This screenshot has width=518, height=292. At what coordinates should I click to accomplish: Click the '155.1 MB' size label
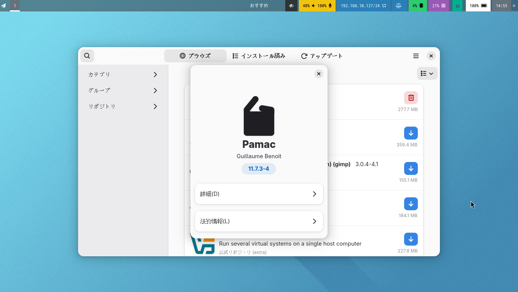click(x=408, y=180)
